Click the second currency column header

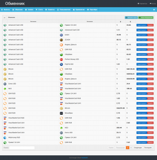tap(90, 21)
